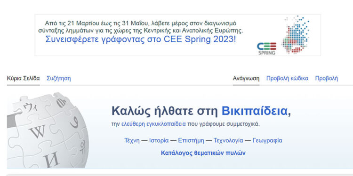The image size is (353, 176).
Task: Open the CEE Spring 2023 banner link
Action: pos(141,39)
